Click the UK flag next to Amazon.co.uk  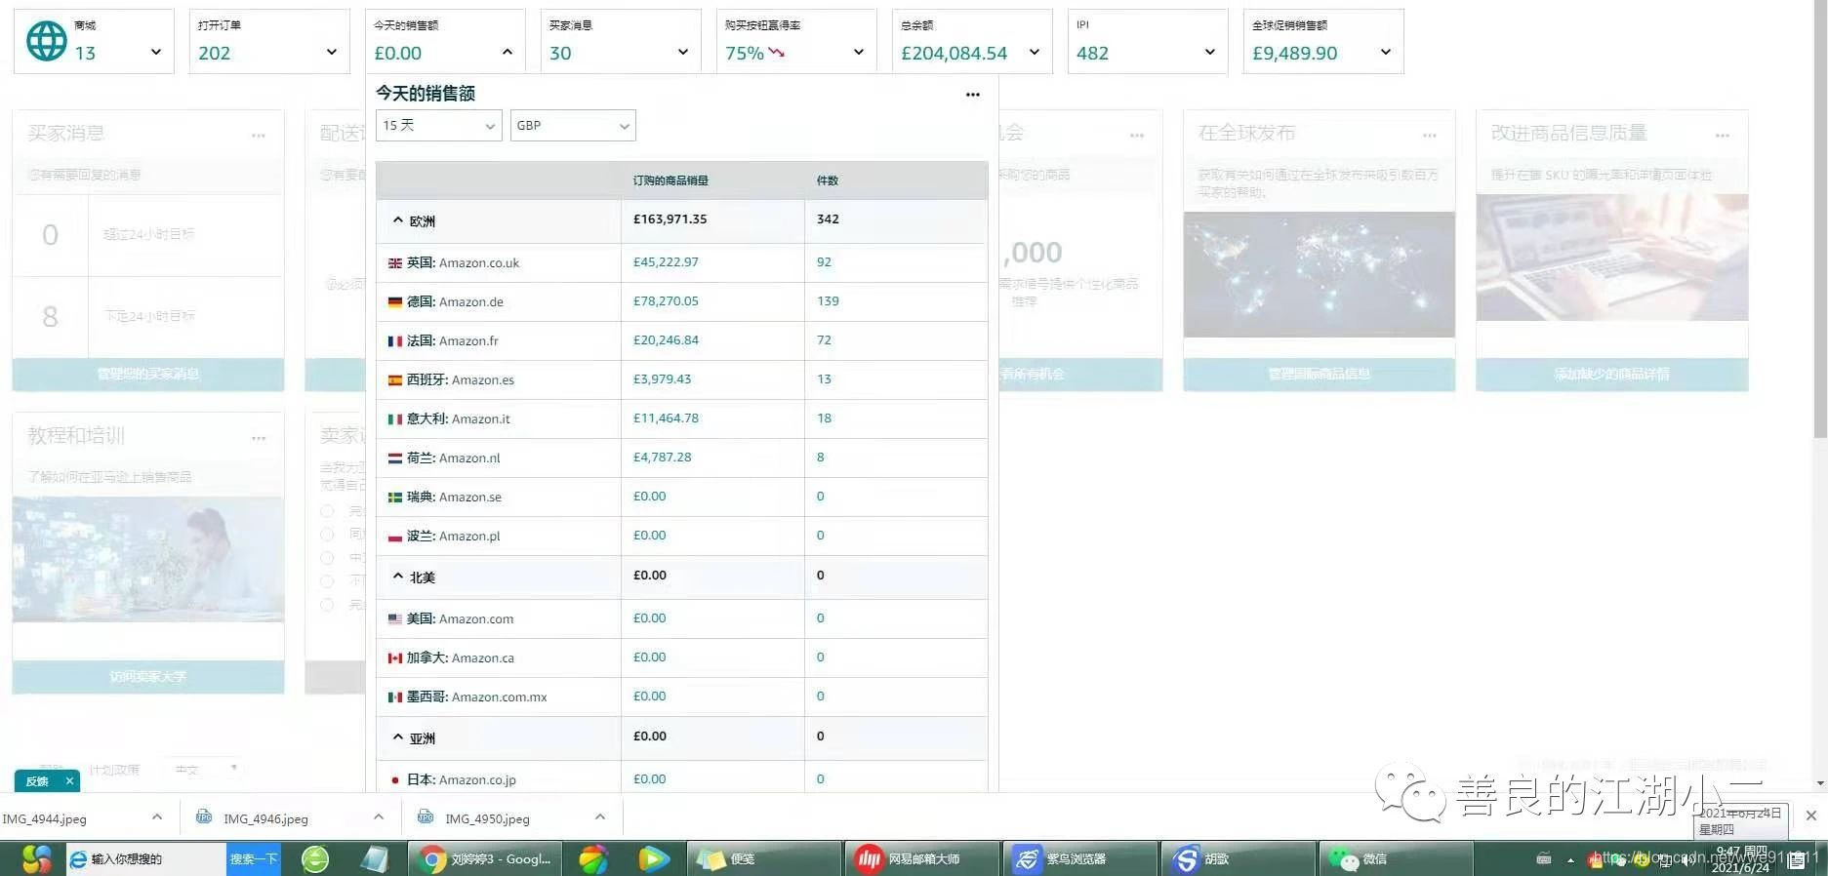[395, 263]
